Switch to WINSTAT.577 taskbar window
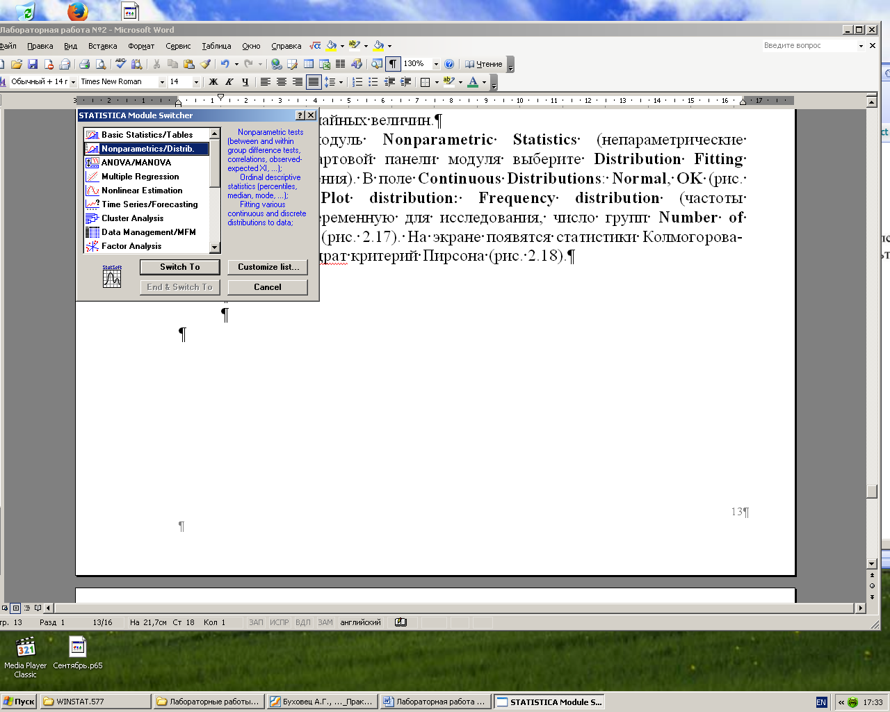Image resolution: width=890 pixels, height=712 pixels. (95, 702)
